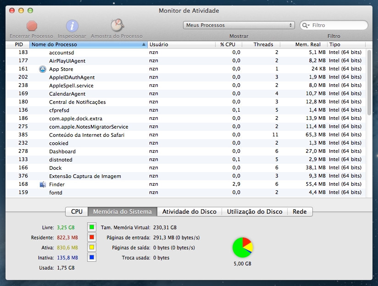Click the 230,31 GB virtual memory value

165,227
